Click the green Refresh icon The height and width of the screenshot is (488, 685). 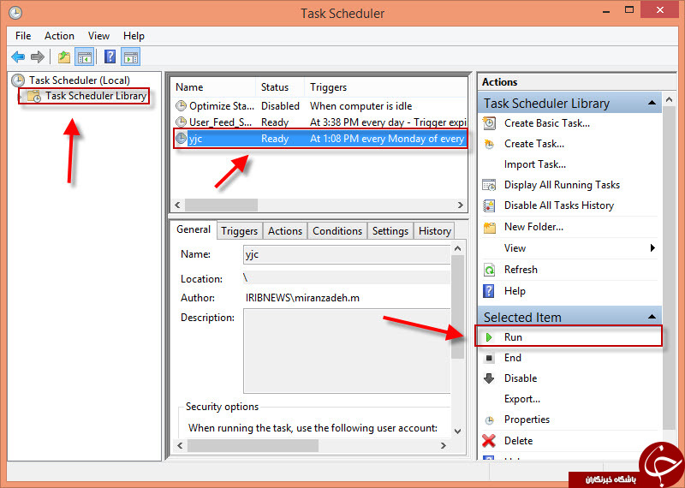pos(489,270)
